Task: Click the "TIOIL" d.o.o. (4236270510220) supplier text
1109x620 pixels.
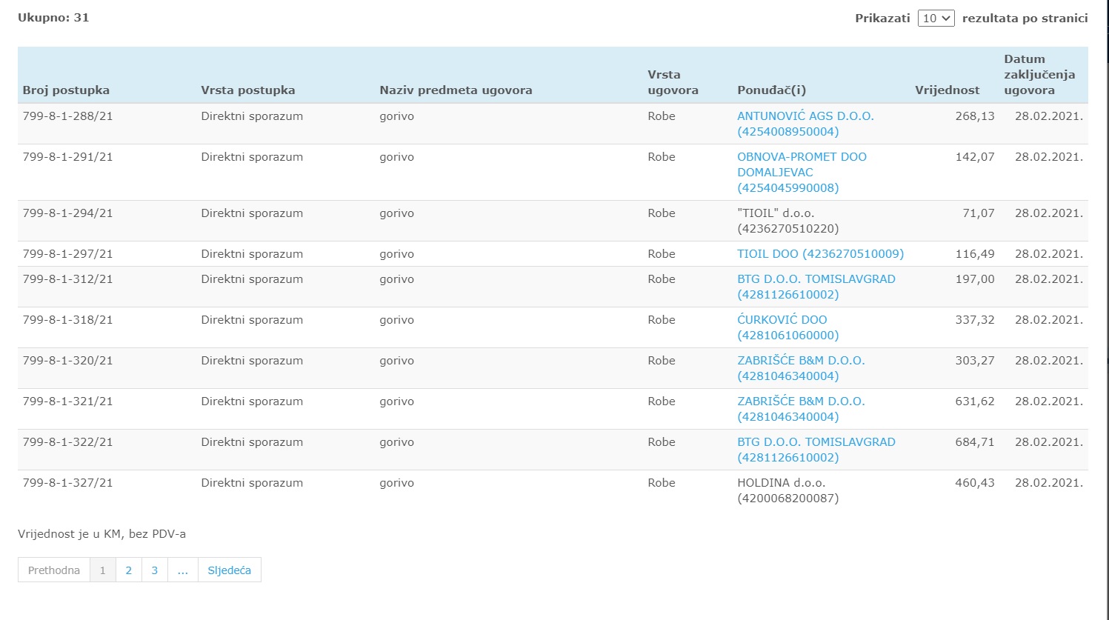Action: (x=787, y=221)
